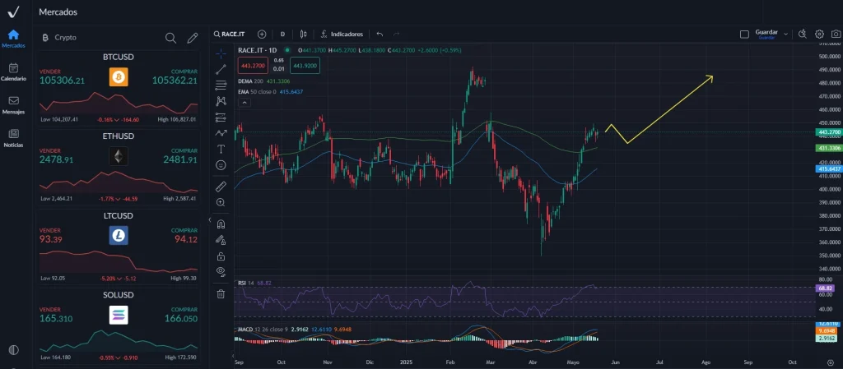This screenshot has height=369, width=843.
Task: Choose the XABCD pattern tool
Action: click(221, 101)
